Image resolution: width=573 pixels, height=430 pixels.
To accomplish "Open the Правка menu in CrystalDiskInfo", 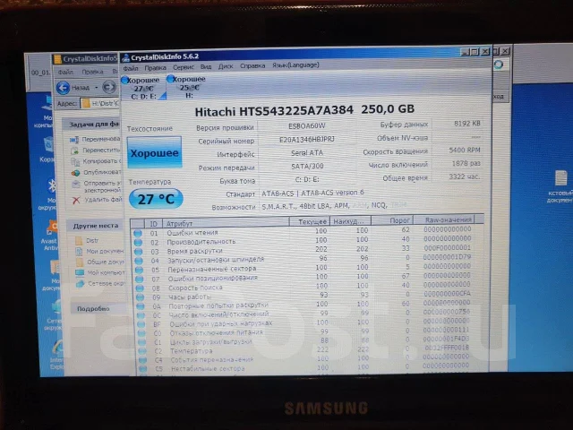I will [x=155, y=68].
